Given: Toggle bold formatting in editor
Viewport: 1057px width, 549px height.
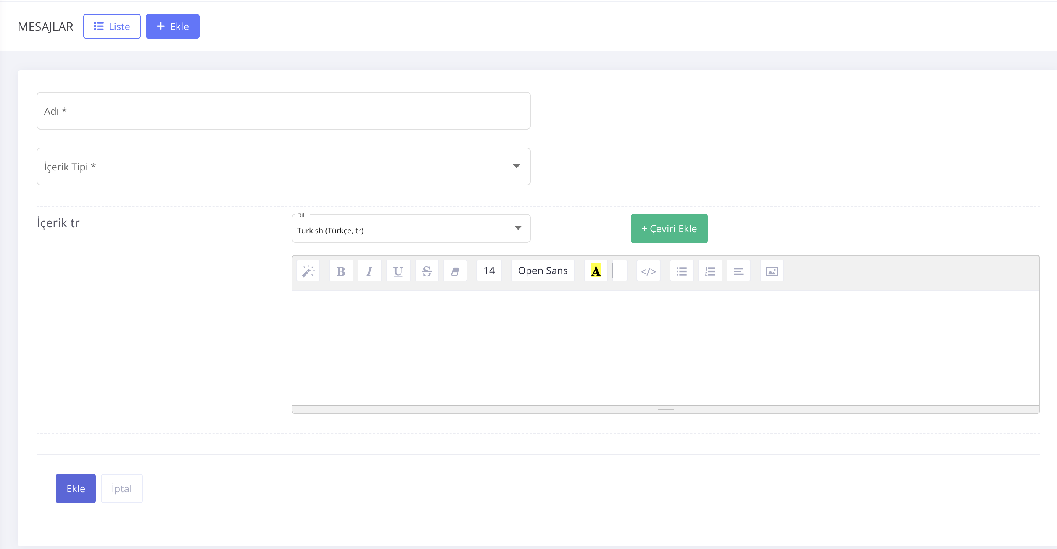Looking at the screenshot, I should click(x=341, y=271).
